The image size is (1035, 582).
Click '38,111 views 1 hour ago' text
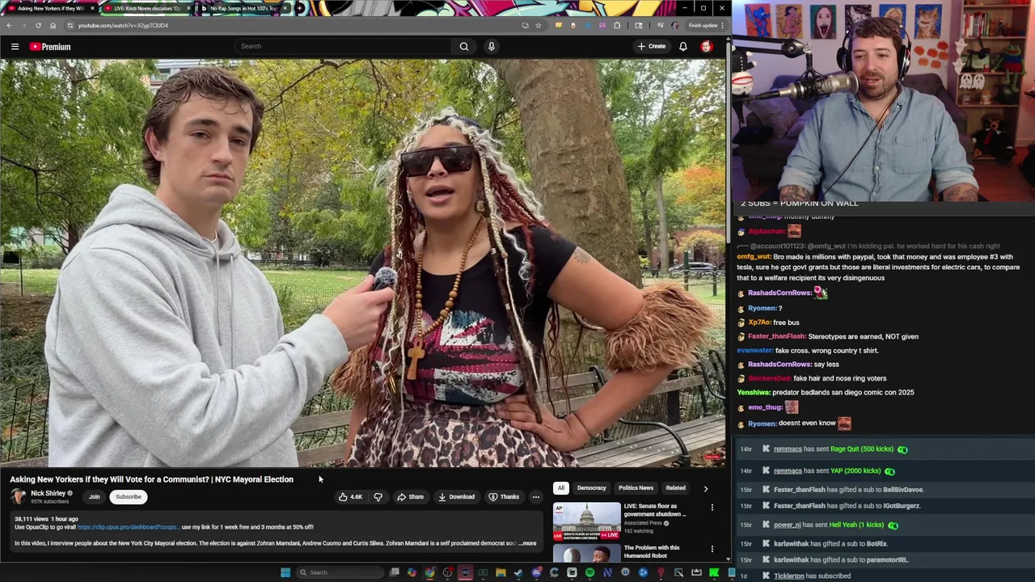[46, 519]
